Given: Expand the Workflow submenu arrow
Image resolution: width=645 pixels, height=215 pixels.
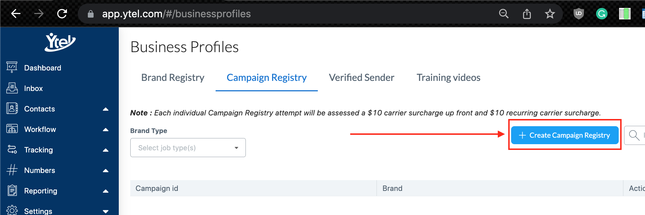Looking at the screenshot, I should pyautogui.click(x=105, y=129).
